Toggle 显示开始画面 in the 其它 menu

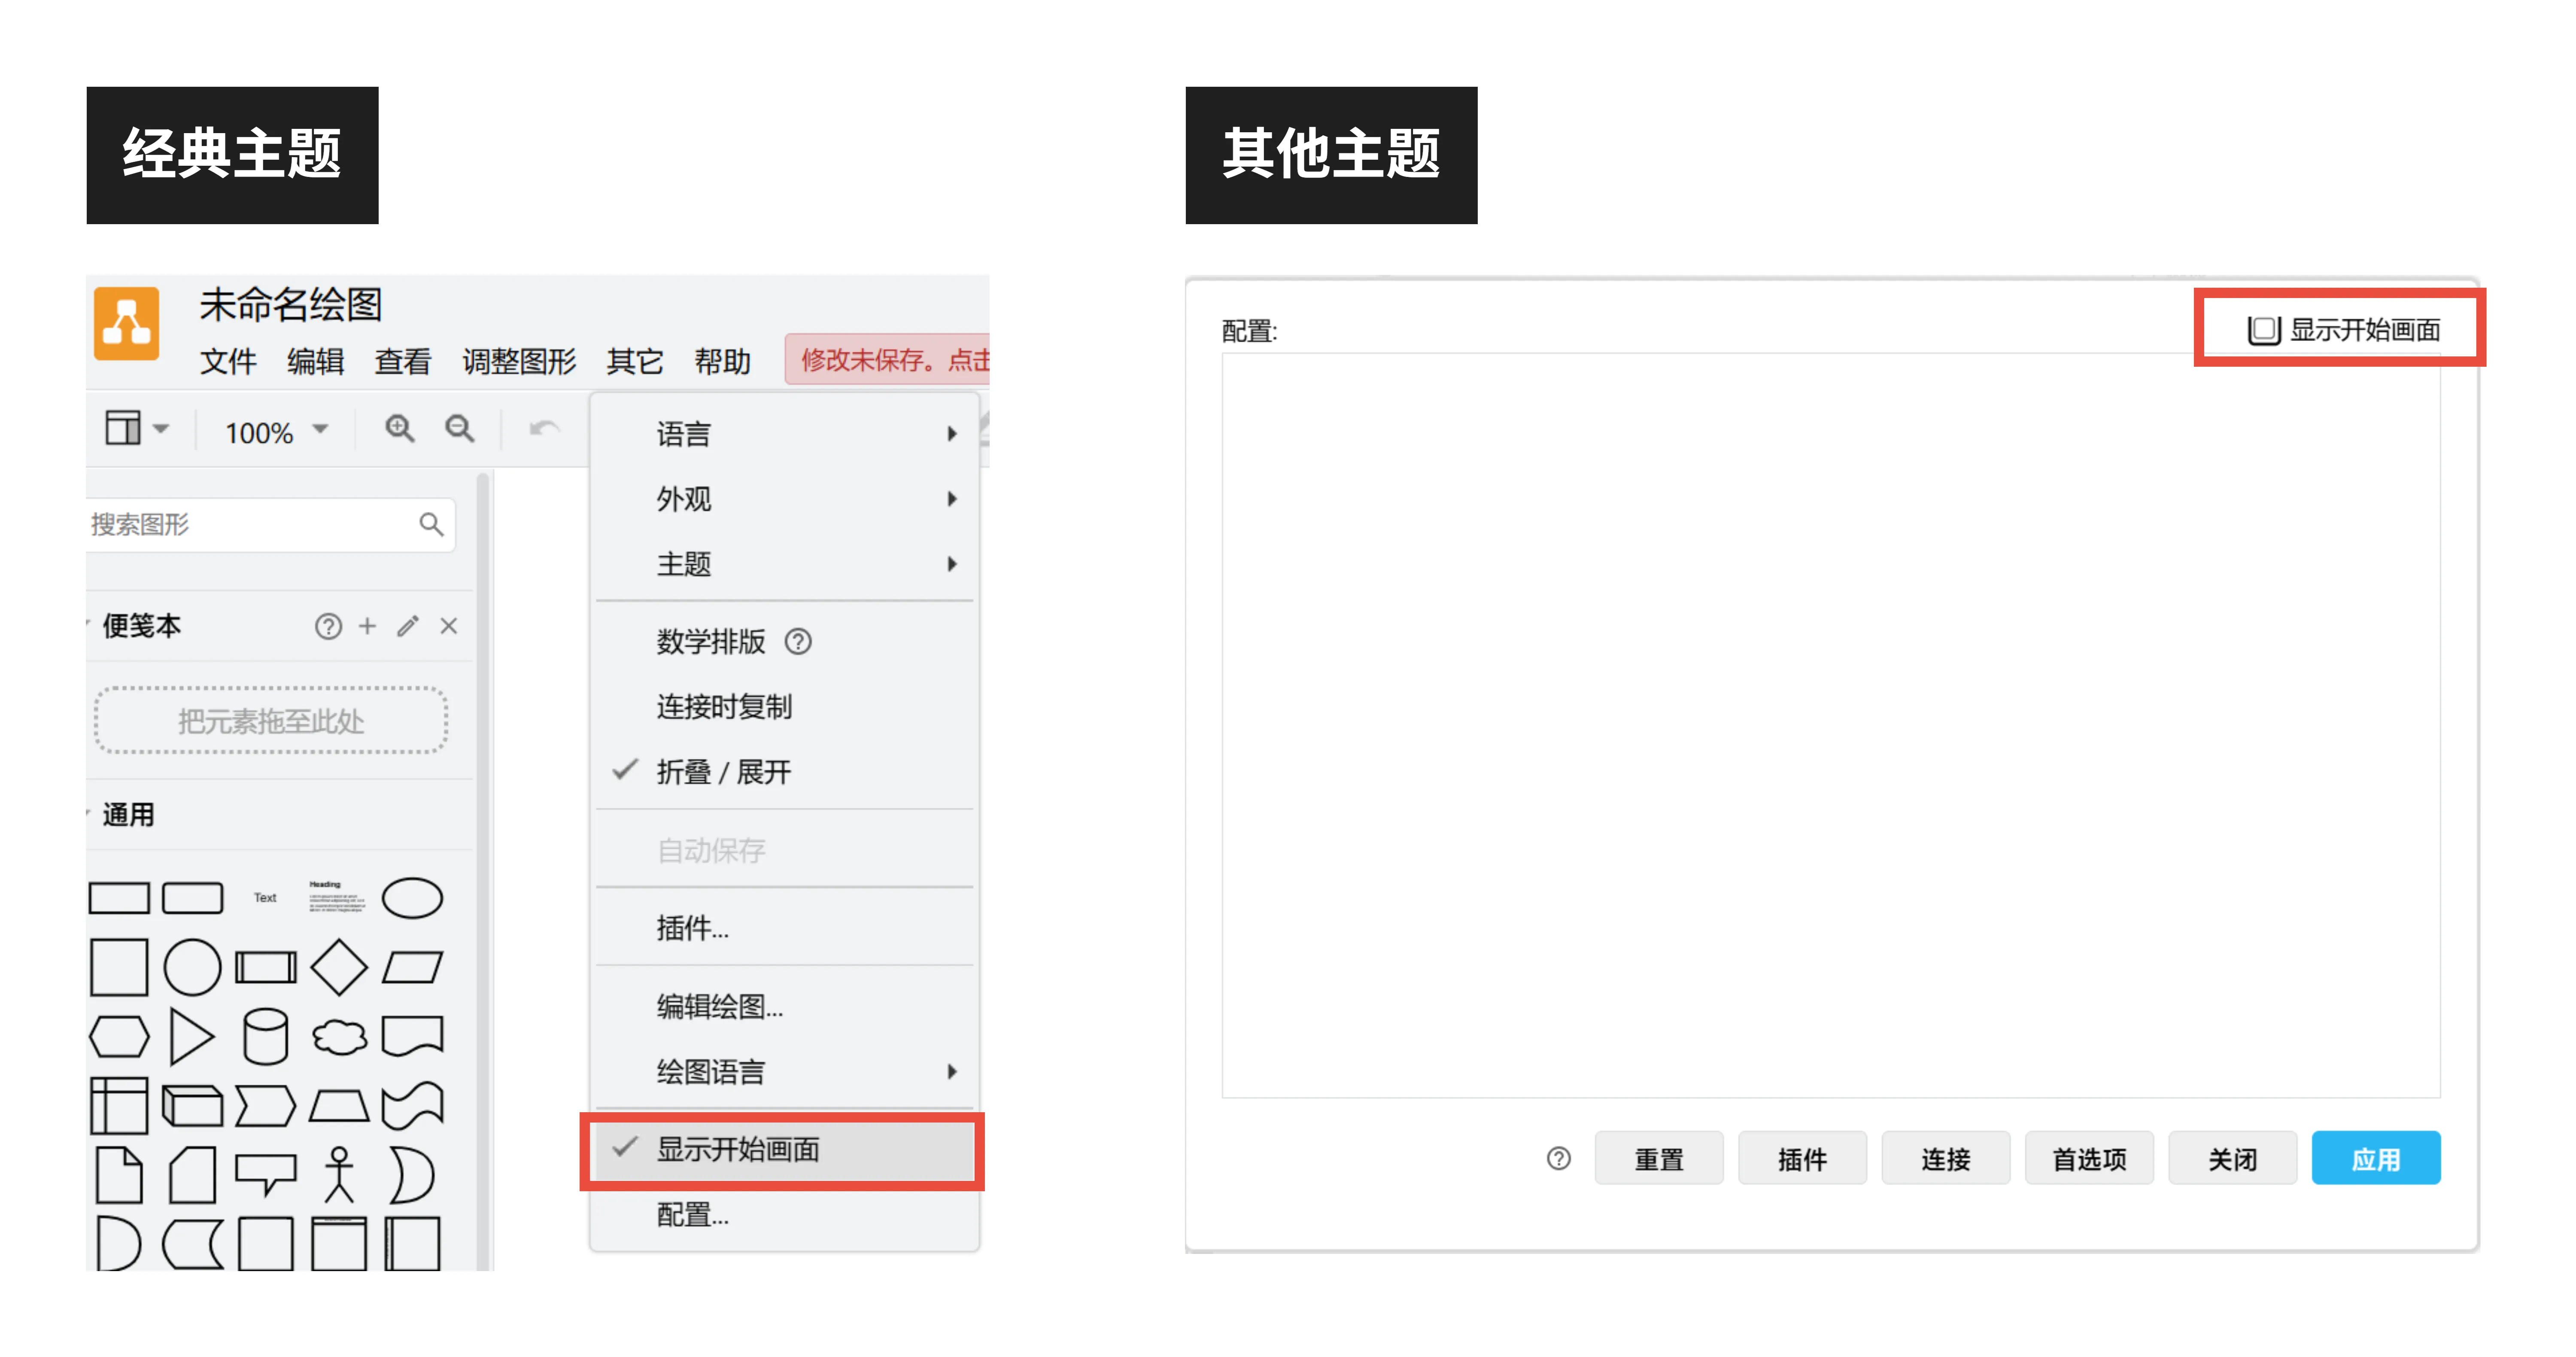click(x=784, y=1149)
